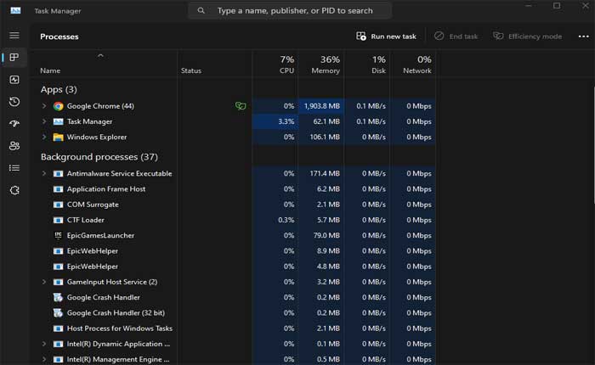The height and width of the screenshot is (365, 595).
Task: Click Chrome's green efficiency leaf icon
Action: pyautogui.click(x=241, y=106)
